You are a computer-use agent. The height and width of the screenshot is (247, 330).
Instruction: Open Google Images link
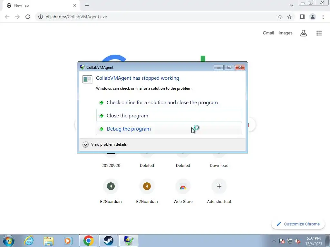(286, 33)
